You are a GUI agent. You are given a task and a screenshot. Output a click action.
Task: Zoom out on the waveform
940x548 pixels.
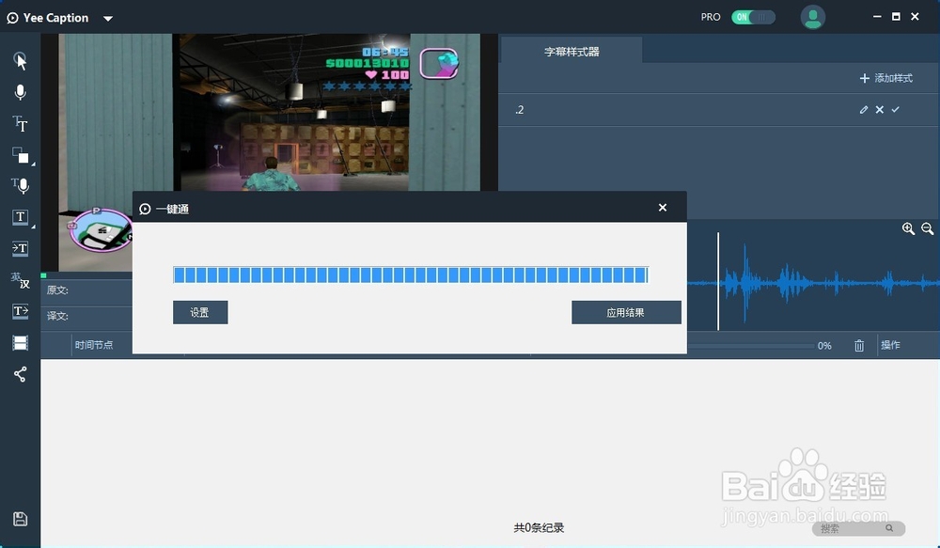pos(928,228)
